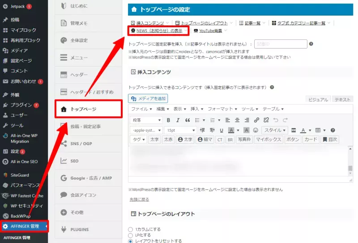Insert a blockquote via quote icon
This screenshot has height=243, width=358.
pos(188,120)
